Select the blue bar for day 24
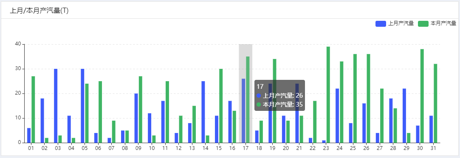The height and width of the screenshot is (158, 460). point(337,116)
